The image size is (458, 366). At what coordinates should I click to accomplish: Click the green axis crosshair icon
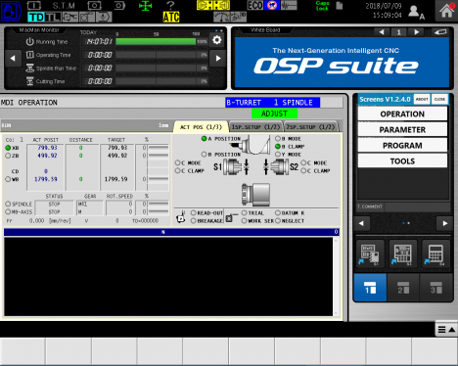click(x=145, y=6)
